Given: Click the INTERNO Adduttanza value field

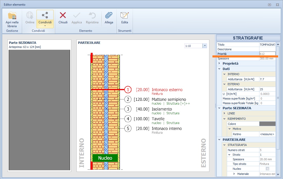Looking at the screenshot, I should (267, 79).
